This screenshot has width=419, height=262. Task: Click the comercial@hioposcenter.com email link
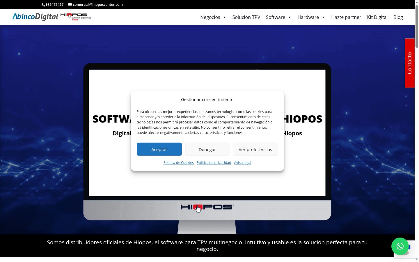tap(98, 5)
